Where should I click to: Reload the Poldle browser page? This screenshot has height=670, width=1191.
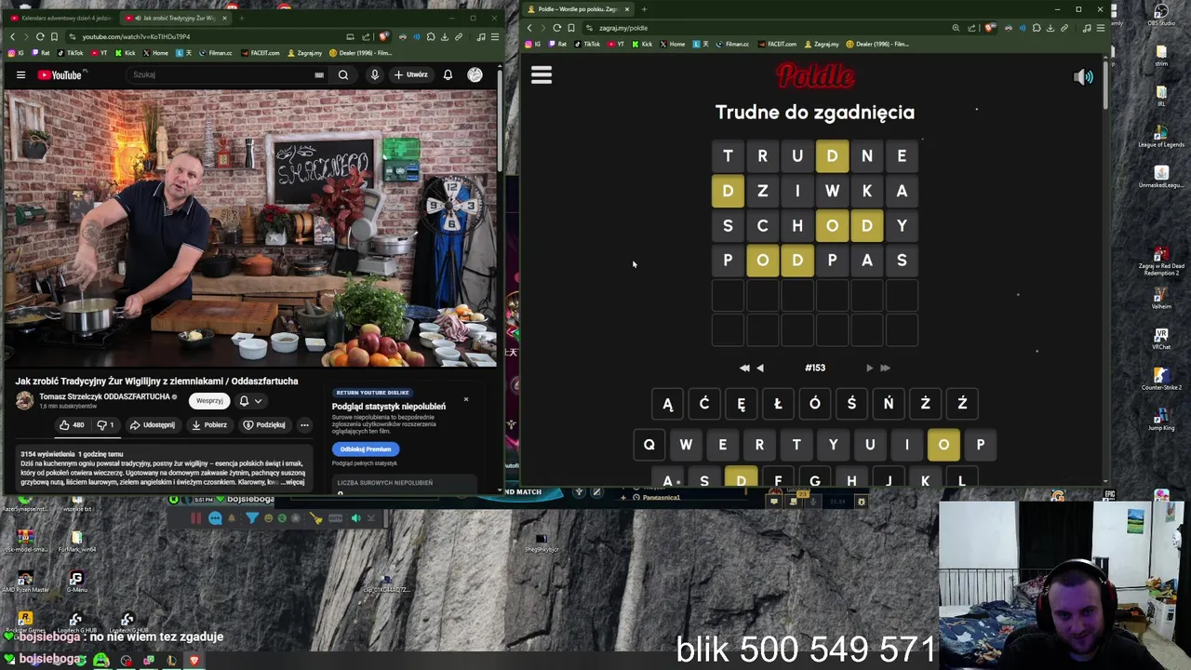pos(556,28)
